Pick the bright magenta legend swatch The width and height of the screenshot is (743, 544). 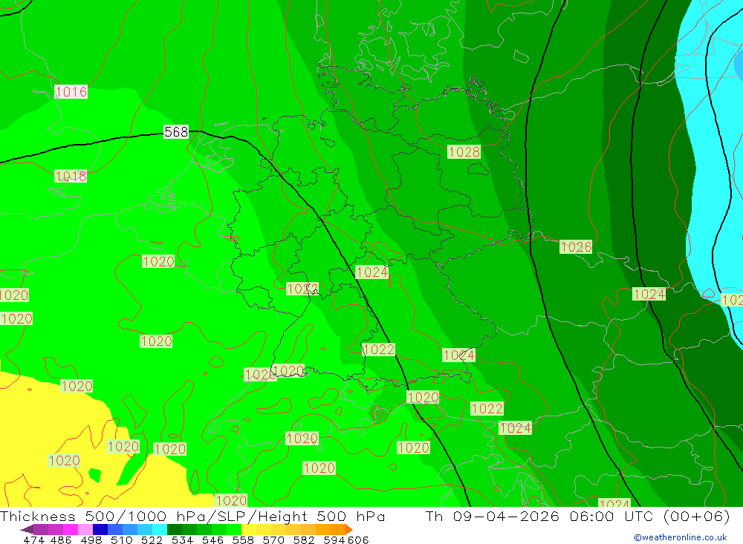[x=71, y=529]
